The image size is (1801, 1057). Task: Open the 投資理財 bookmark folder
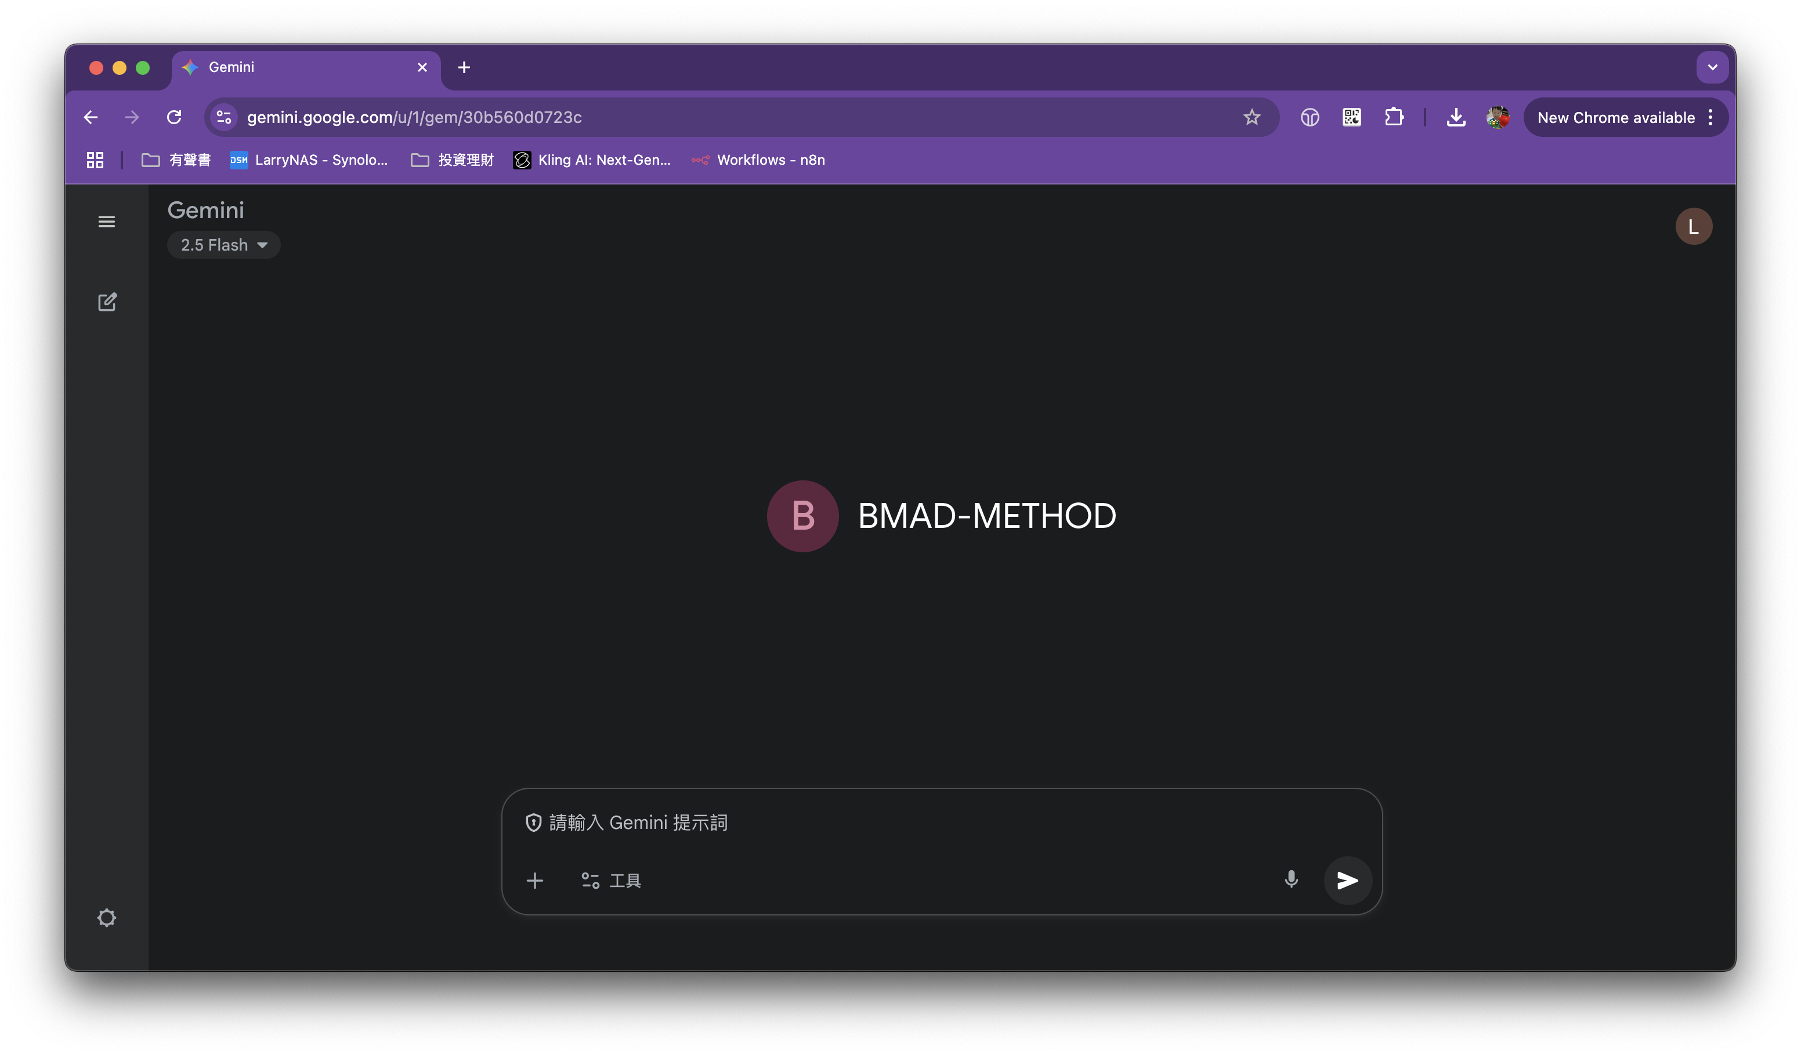click(453, 160)
